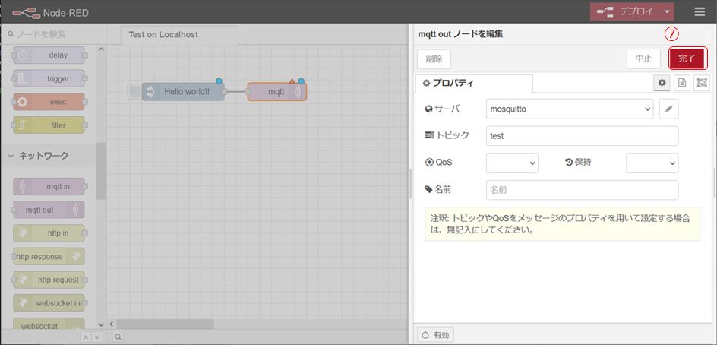The width and height of the screenshot is (717, 345).
Task: Click the search icon below the canvas
Action: (x=118, y=336)
